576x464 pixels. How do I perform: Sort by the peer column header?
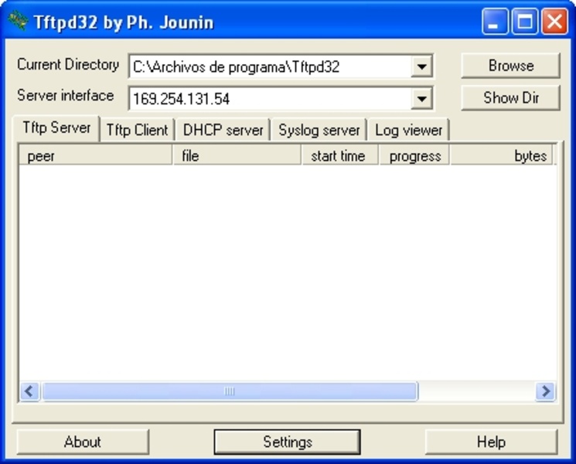96,155
